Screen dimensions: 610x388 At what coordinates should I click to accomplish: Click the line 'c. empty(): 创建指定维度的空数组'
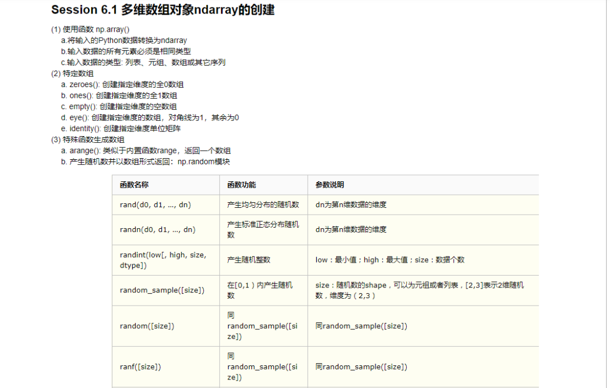(x=119, y=106)
